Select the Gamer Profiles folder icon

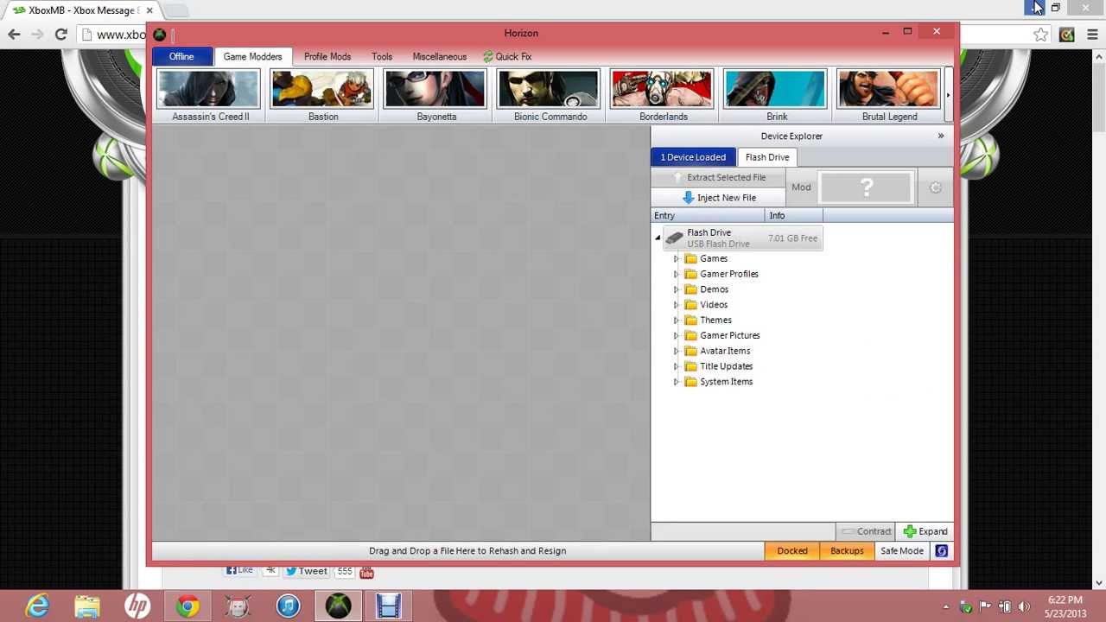(690, 274)
